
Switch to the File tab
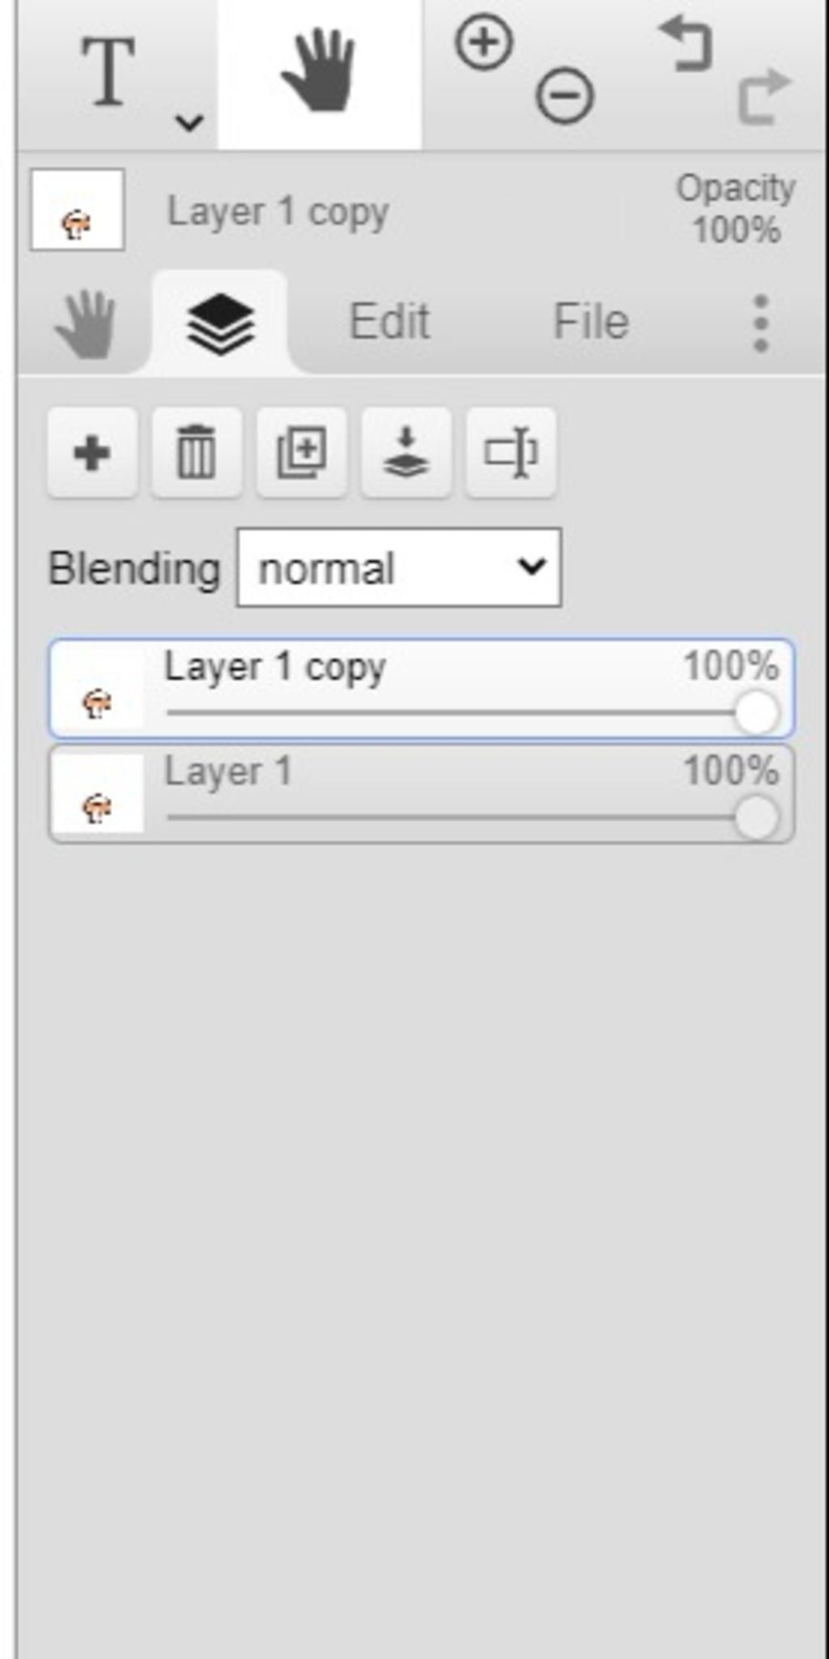[x=590, y=322]
